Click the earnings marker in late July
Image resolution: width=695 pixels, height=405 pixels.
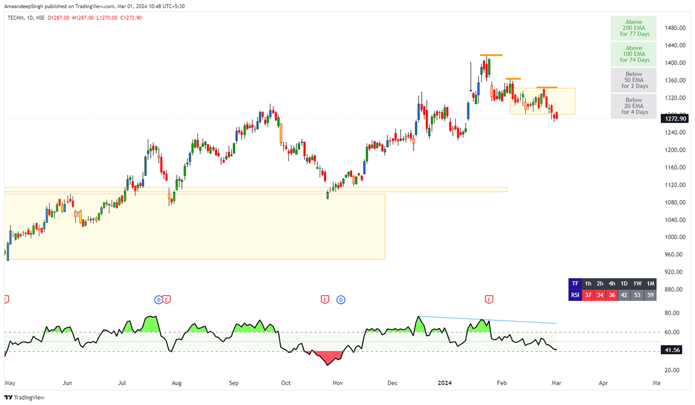[167, 299]
